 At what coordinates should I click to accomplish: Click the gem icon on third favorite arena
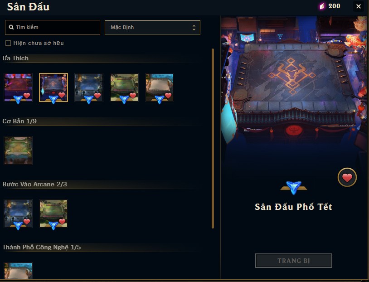[89, 99]
